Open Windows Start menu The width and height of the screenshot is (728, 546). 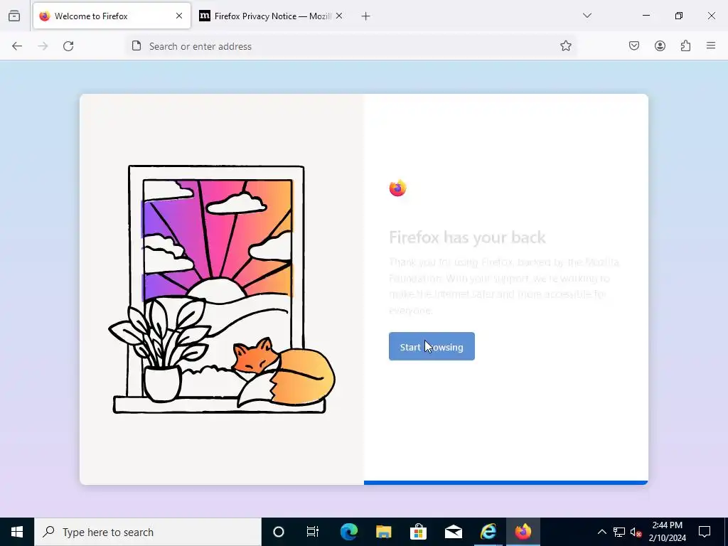pos(17,532)
